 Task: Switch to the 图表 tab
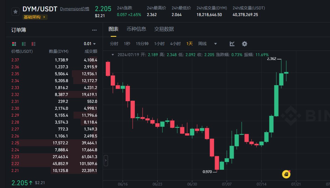click(x=114, y=29)
